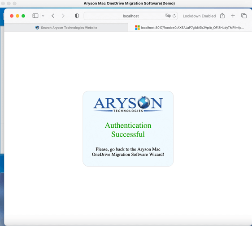The height and width of the screenshot is (226, 252).
Task: Switch to Search Aryson Technologies Website tab
Action: (x=66, y=28)
